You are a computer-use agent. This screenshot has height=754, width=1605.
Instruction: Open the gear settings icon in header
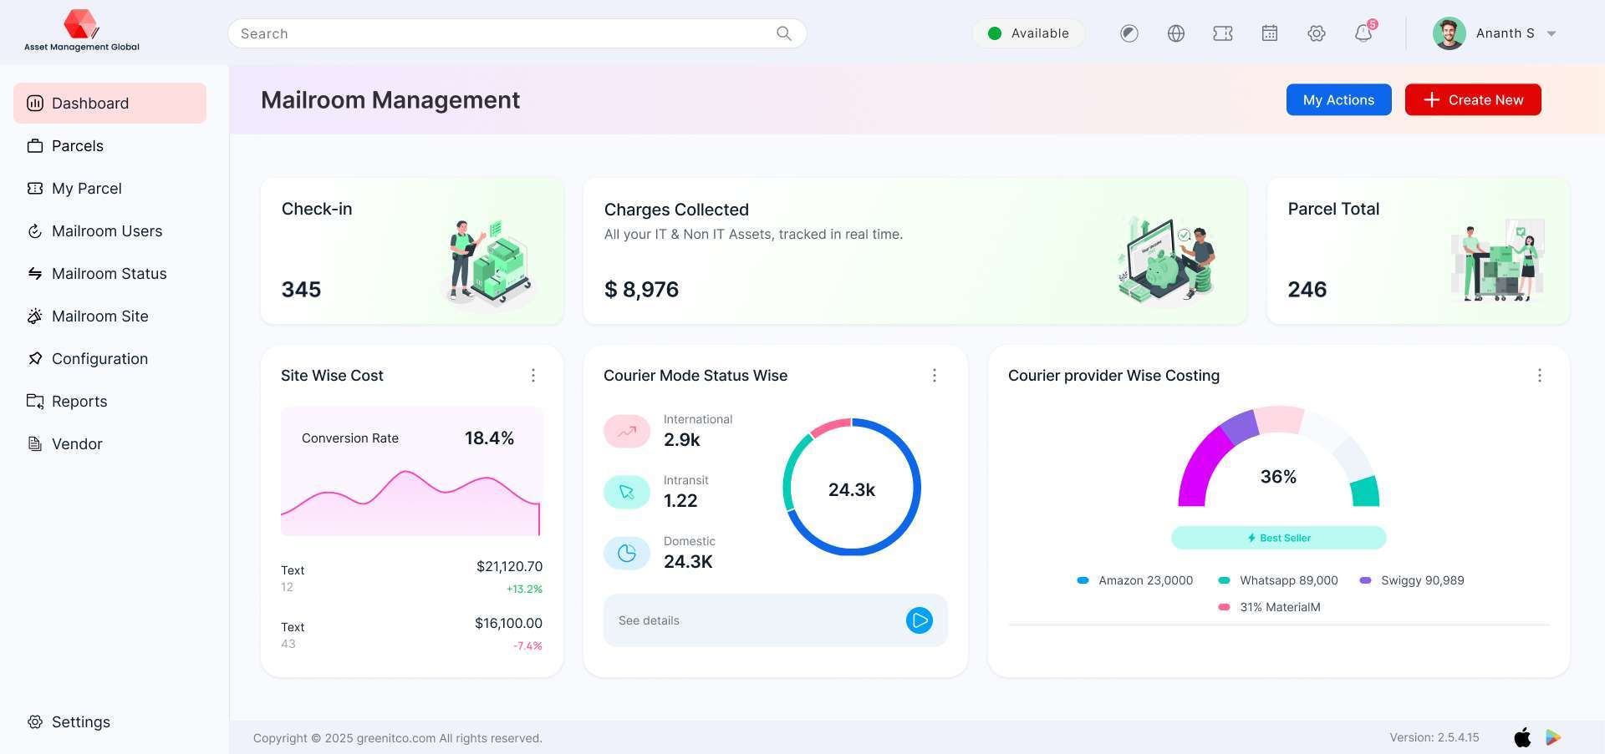(x=1316, y=33)
